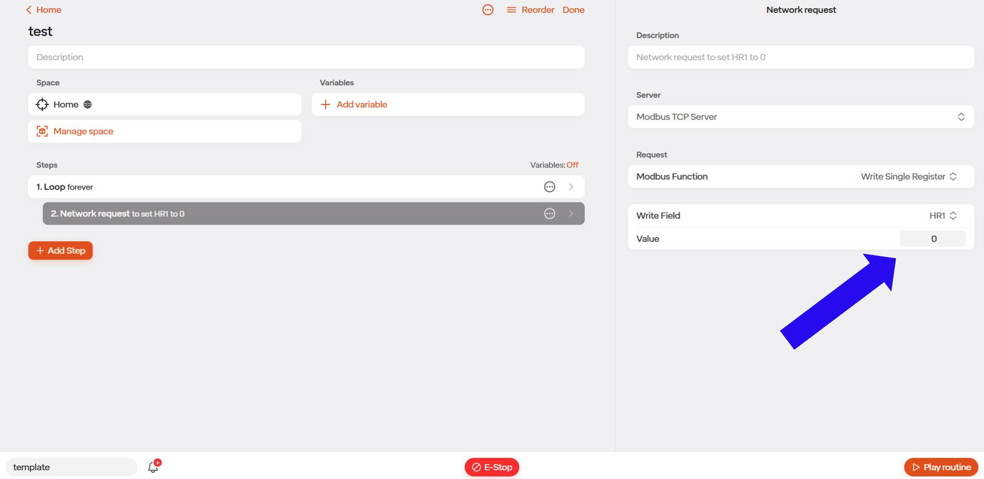Open the Server dropdown Modbus TCP Server
This screenshot has height=479, width=984.
(801, 117)
